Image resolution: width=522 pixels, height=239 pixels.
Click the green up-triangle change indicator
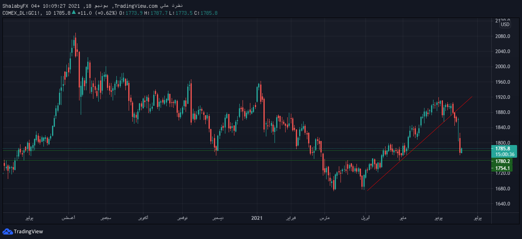(74, 13)
